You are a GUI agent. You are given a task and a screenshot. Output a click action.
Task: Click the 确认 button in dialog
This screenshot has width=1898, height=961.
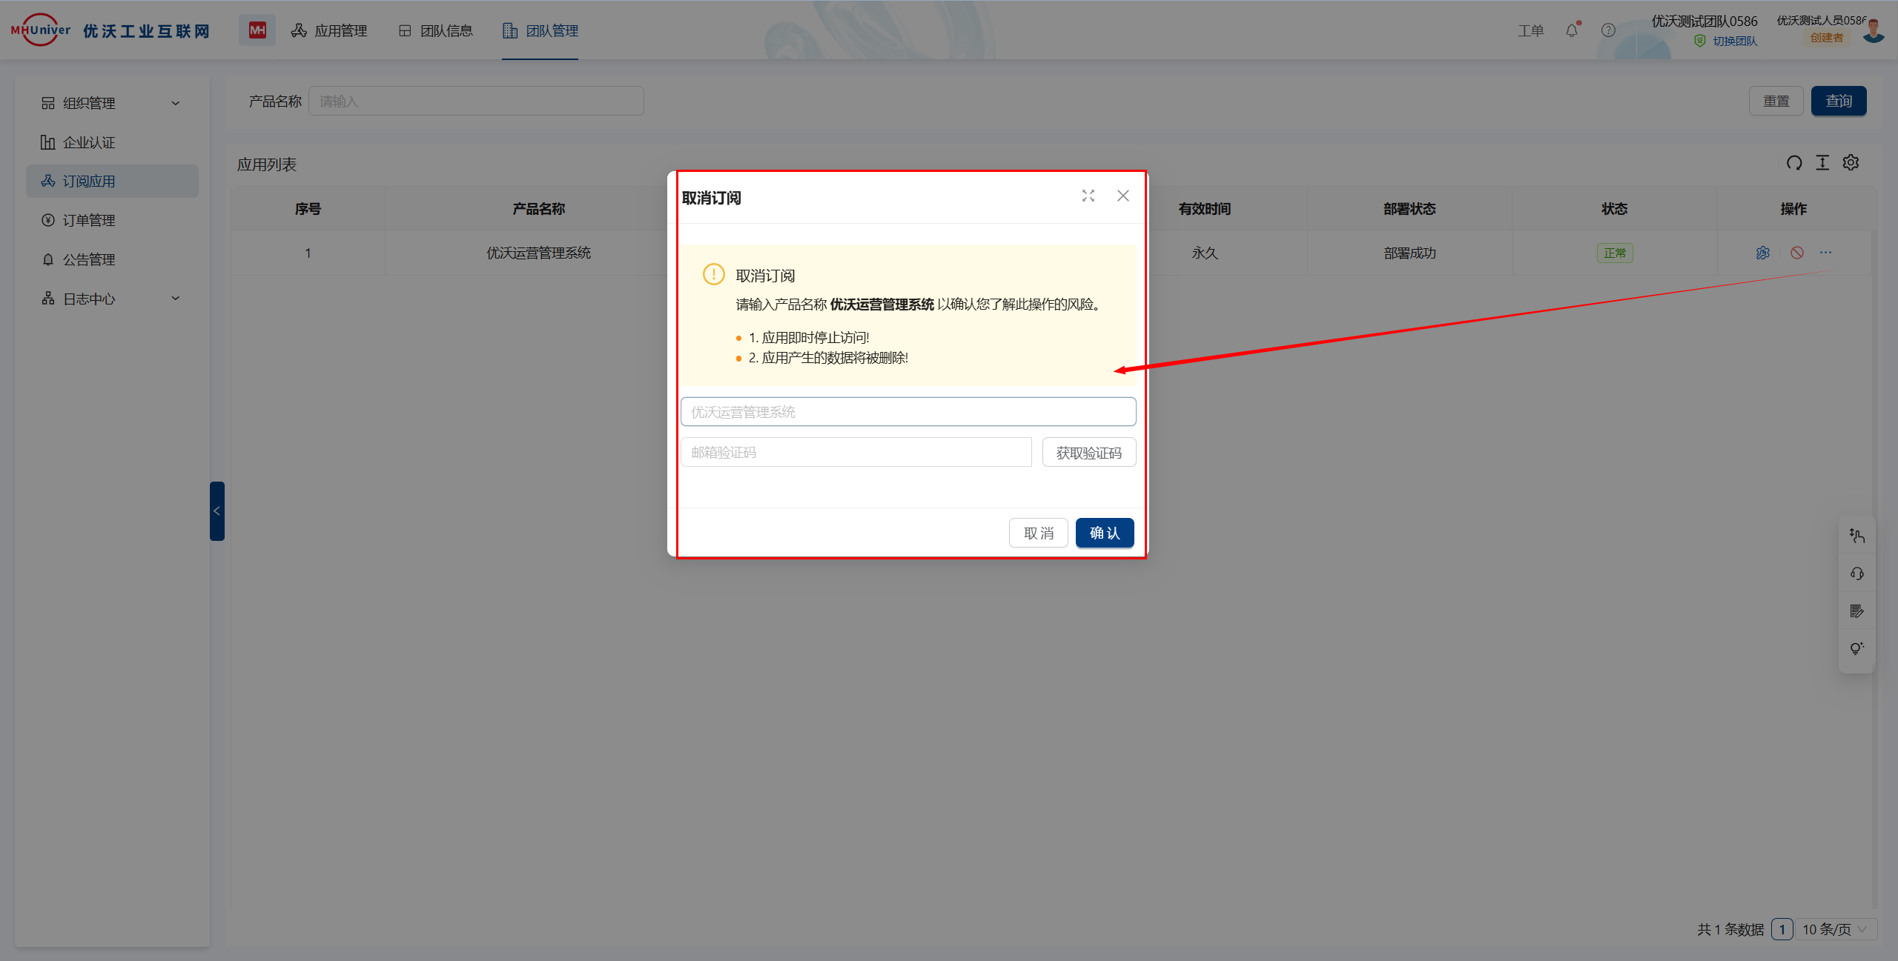(x=1105, y=533)
